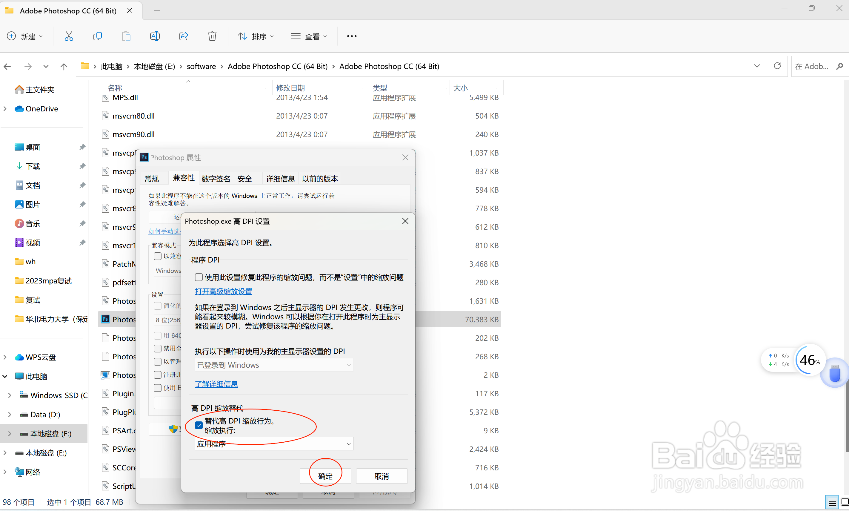The width and height of the screenshot is (849, 511).
Task: Collapse the 此电脑 tree node
Action: (5, 376)
